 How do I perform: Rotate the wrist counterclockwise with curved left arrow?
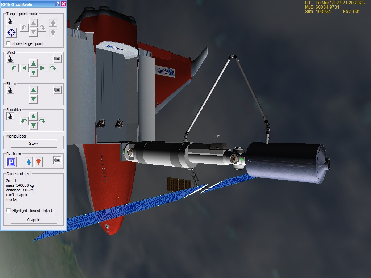[x=14, y=68]
